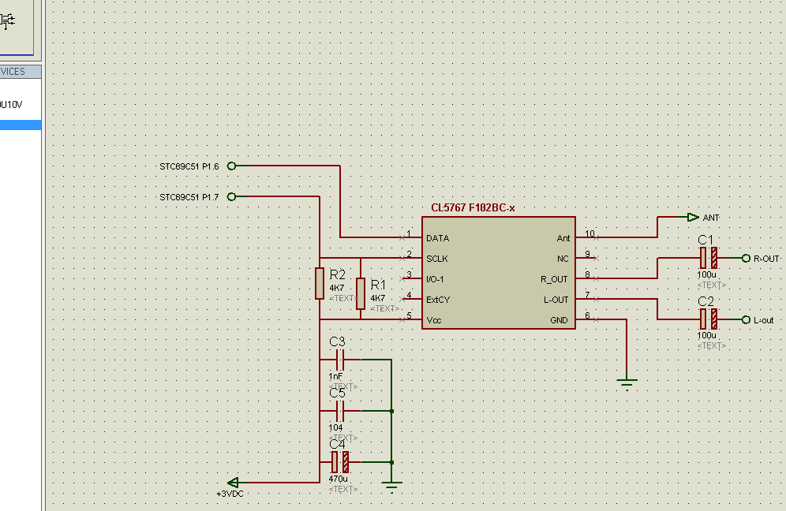Click the +3VDC power terminal arrow
The height and width of the screenshot is (511, 786).
233,483
